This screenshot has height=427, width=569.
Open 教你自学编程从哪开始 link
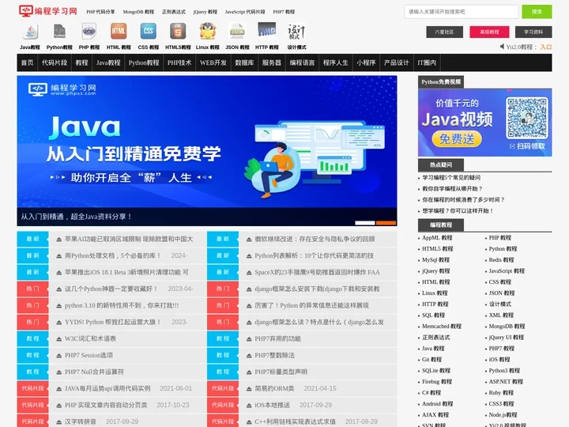[x=453, y=188]
